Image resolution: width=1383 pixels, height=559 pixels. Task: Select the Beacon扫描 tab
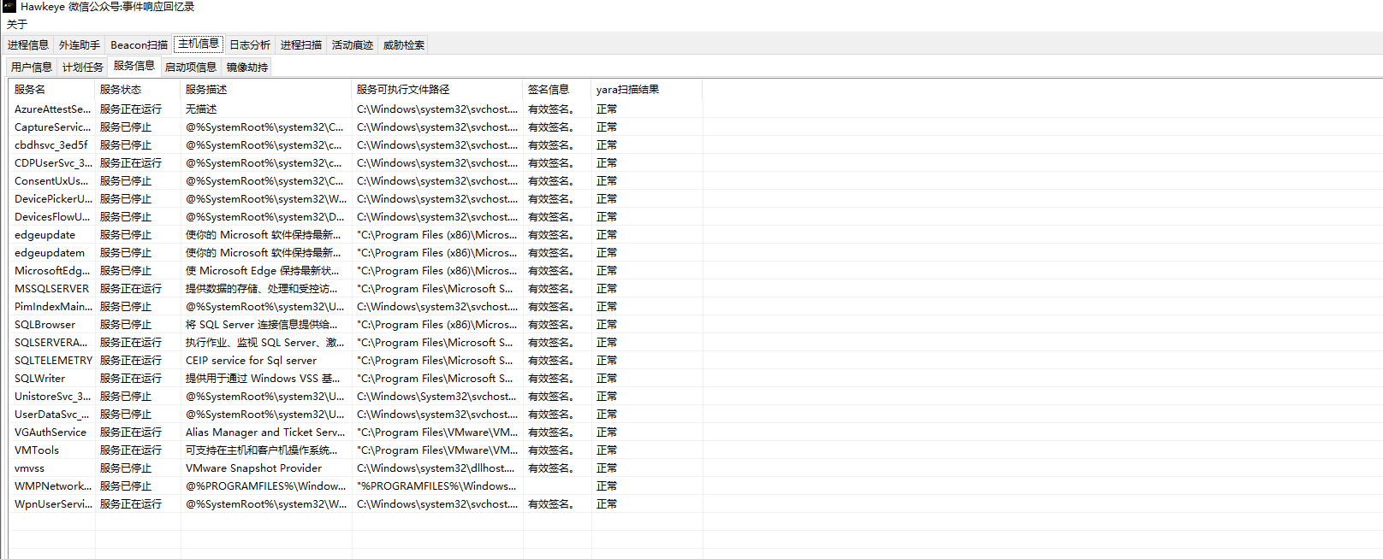coord(139,44)
